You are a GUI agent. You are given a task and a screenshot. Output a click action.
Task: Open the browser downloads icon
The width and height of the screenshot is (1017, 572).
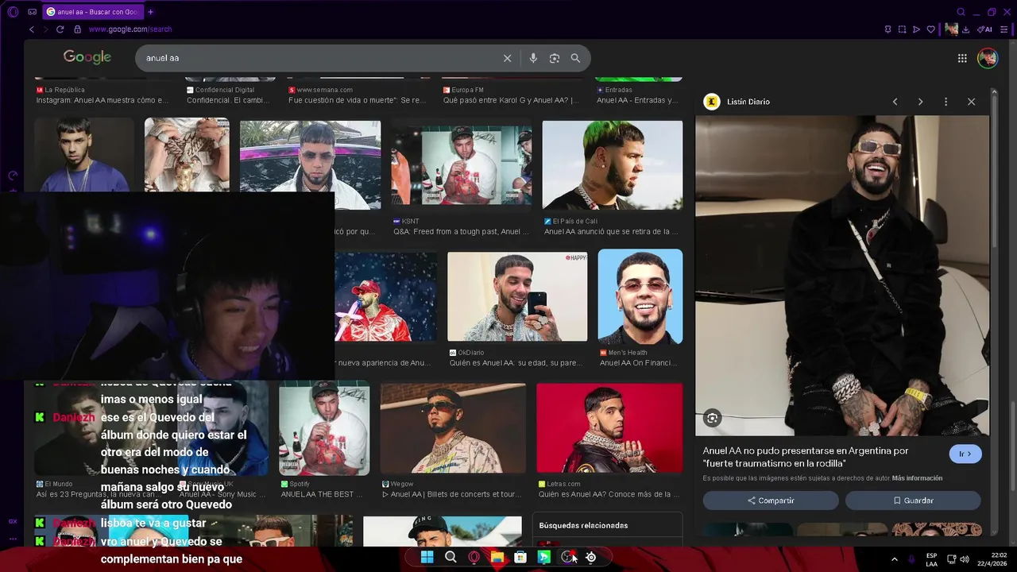point(965,29)
